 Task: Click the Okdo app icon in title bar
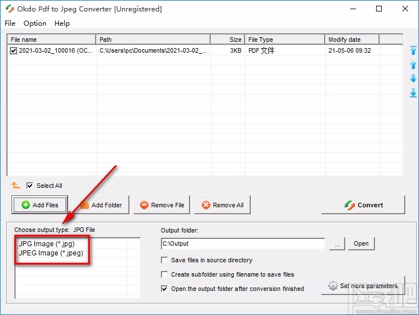coord(10,9)
